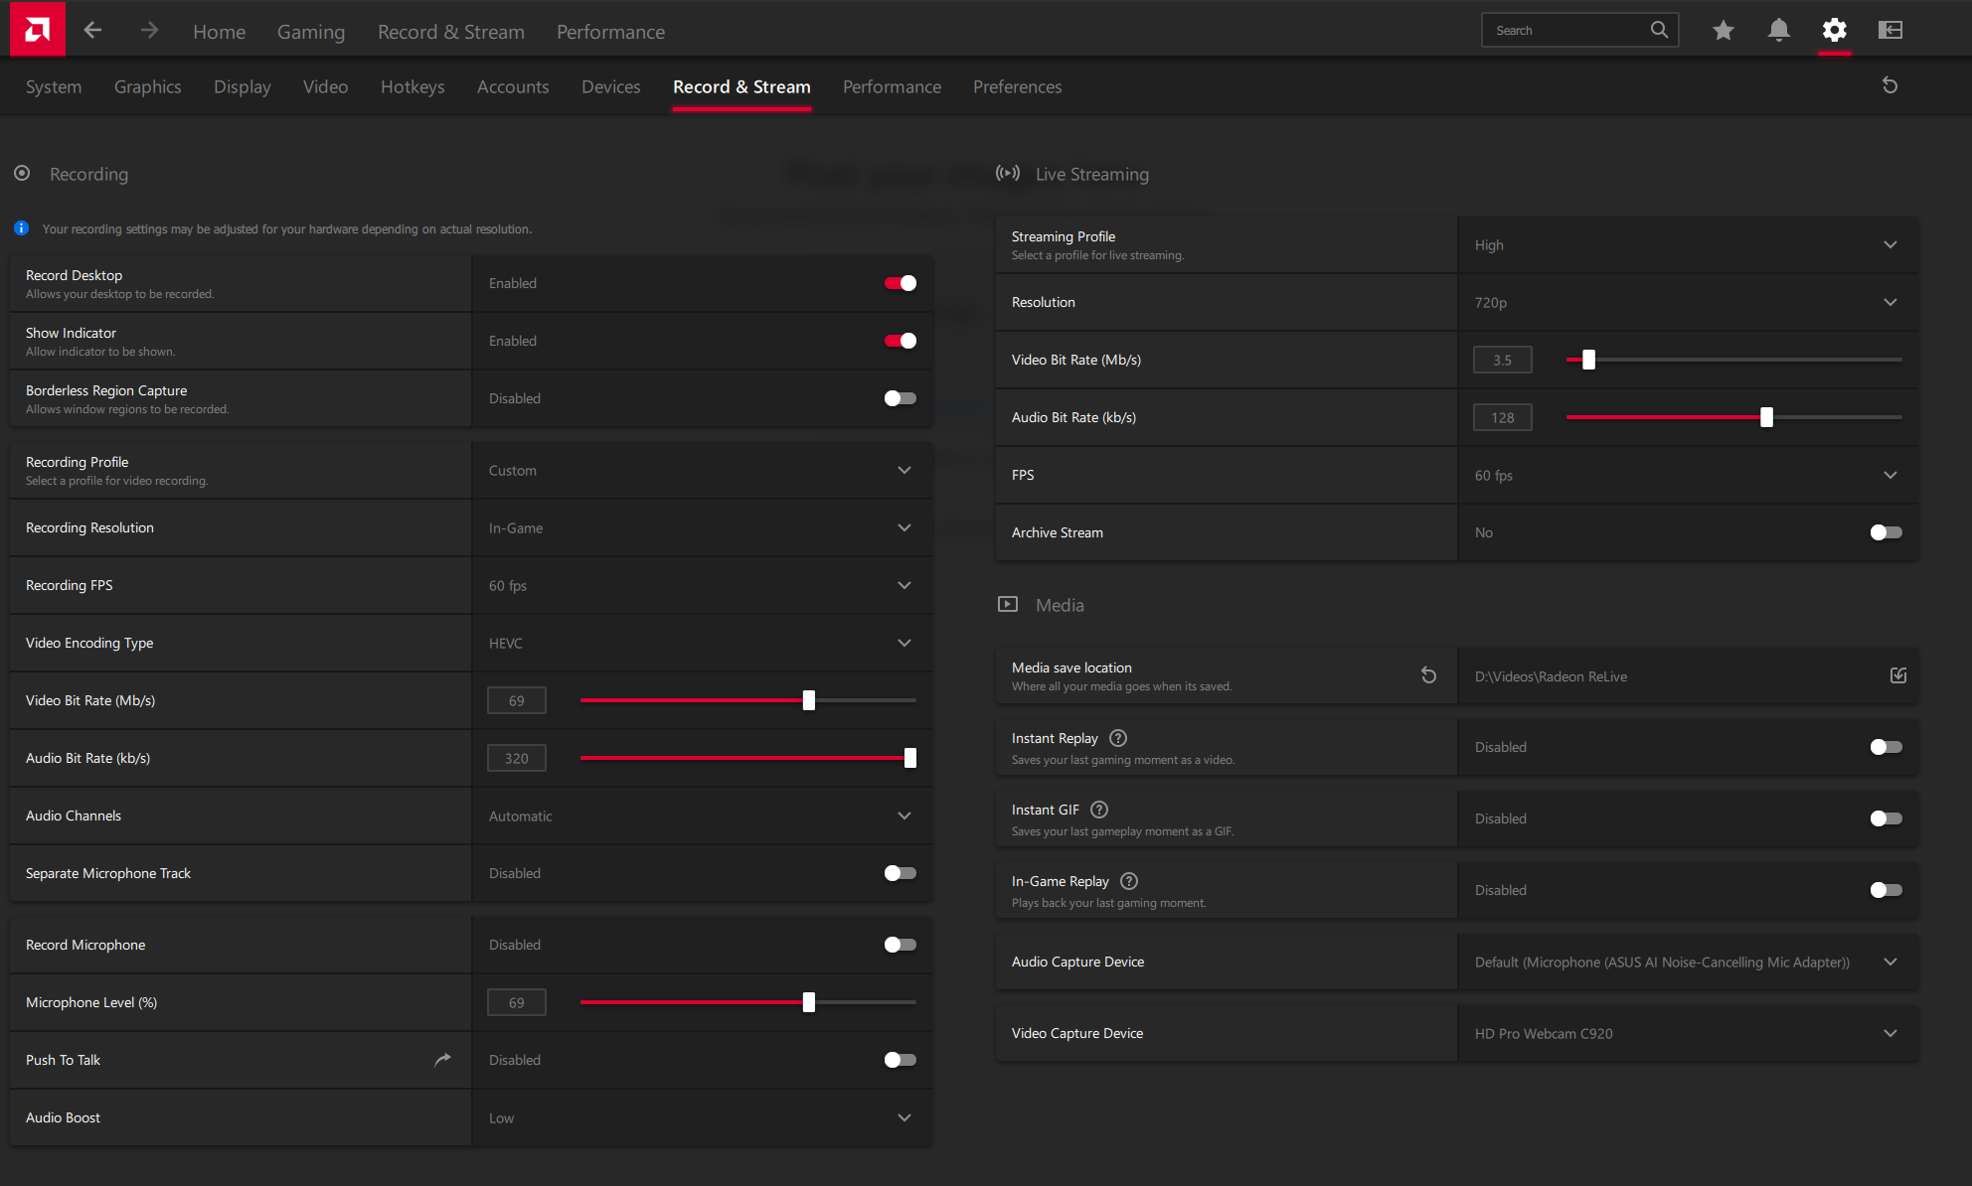This screenshot has width=1972, height=1186.
Task: Browse for a new media save folder
Action: click(x=1897, y=675)
